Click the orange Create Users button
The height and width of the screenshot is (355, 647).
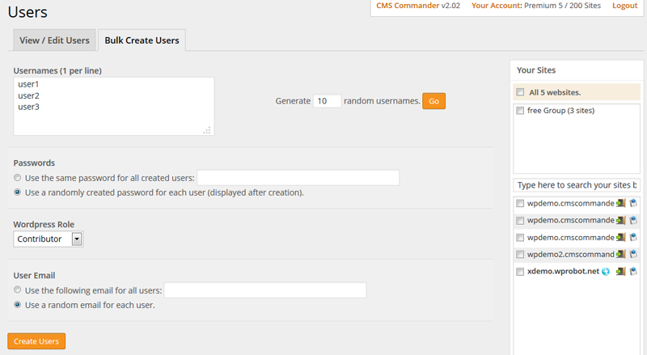36,341
